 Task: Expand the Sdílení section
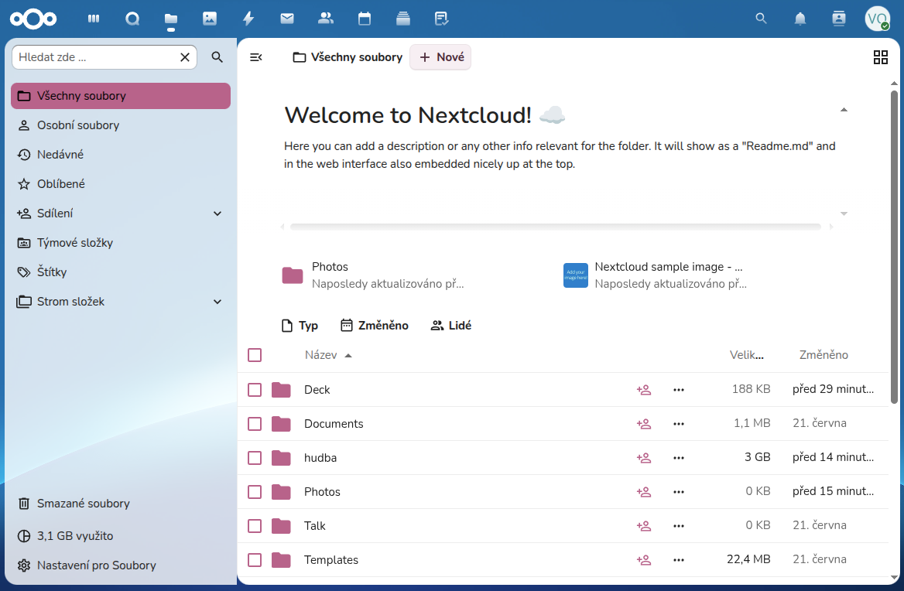[217, 214]
